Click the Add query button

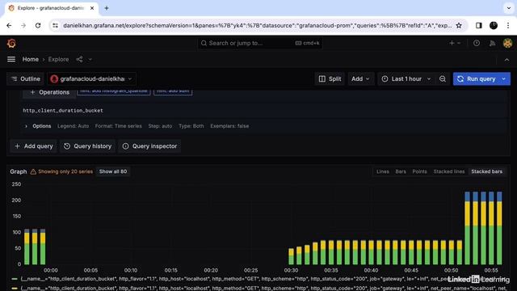[34, 146]
